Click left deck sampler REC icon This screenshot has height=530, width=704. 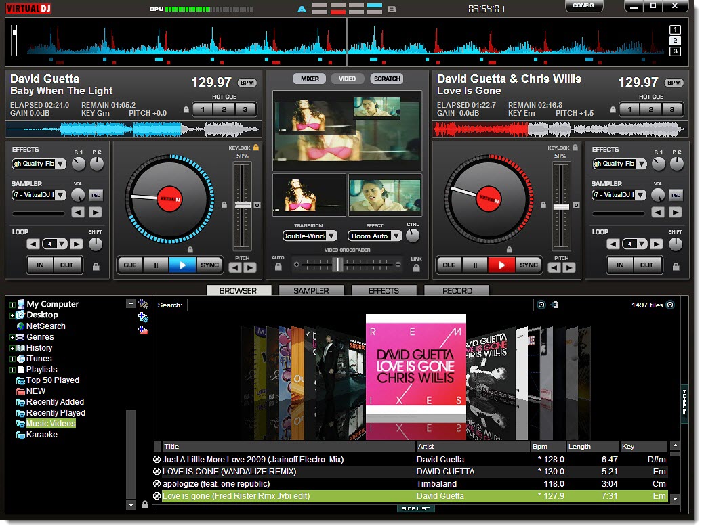point(96,195)
